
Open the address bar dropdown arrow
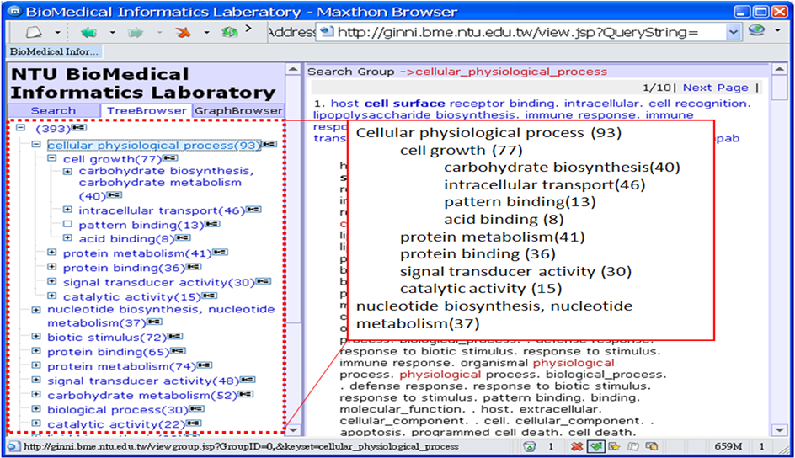733,33
